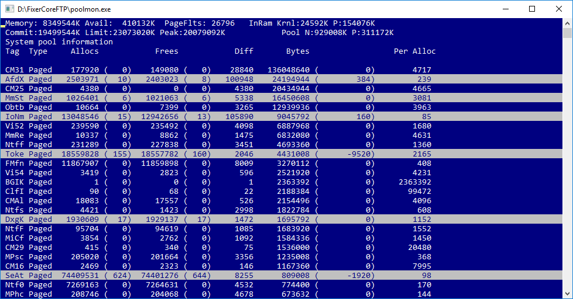This screenshot has height=299, width=573.
Task: Click the 74409531 allocs value
Action: click(x=80, y=275)
